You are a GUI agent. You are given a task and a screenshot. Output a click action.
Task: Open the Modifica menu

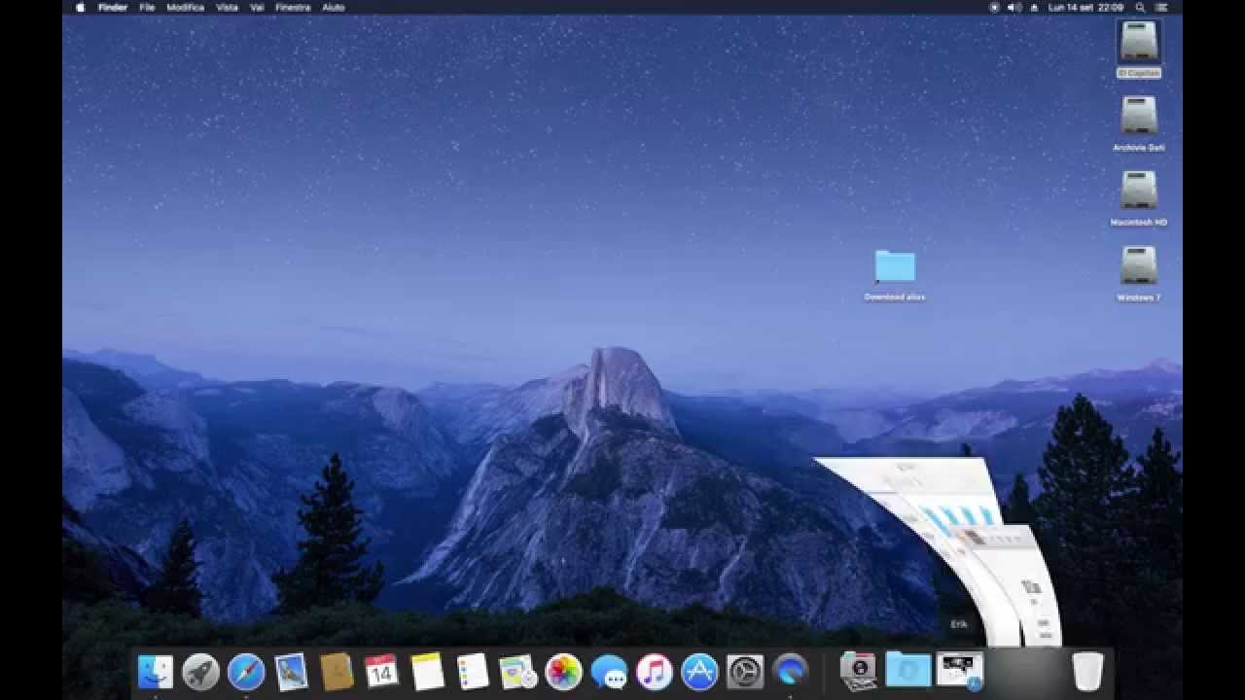point(185,7)
